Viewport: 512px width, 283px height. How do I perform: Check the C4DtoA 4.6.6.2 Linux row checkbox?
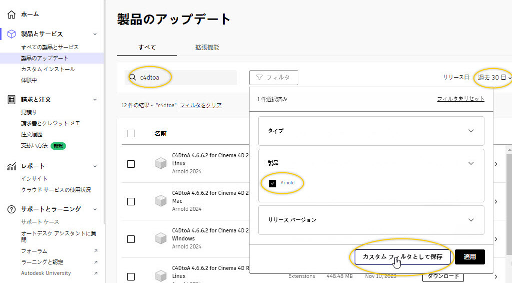[x=131, y=164]
